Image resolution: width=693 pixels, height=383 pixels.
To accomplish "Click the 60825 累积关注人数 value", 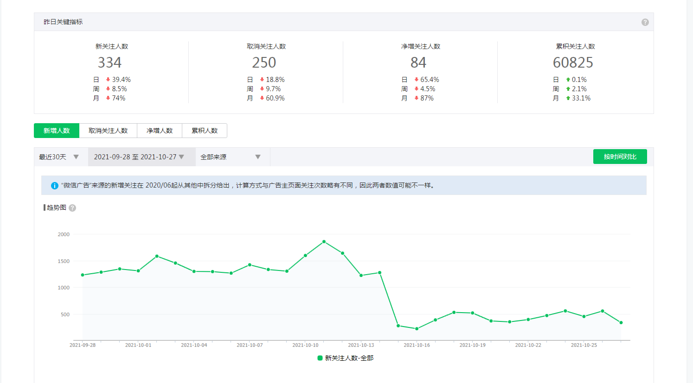I will 573,63.
